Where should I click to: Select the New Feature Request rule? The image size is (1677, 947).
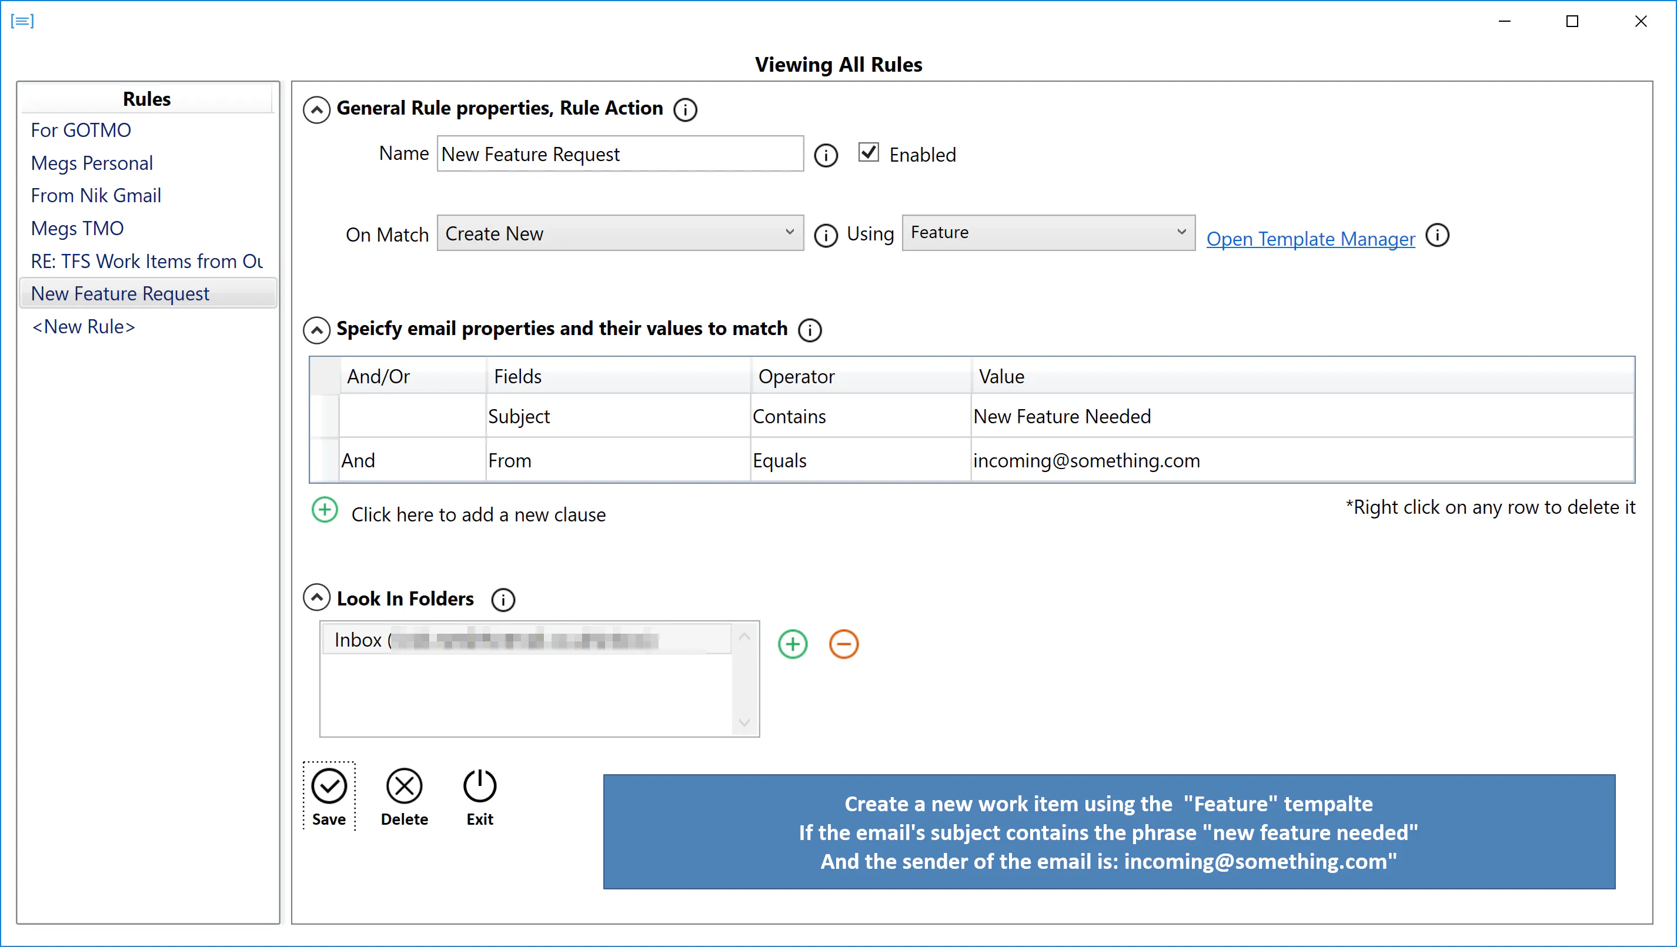point(148,293)
